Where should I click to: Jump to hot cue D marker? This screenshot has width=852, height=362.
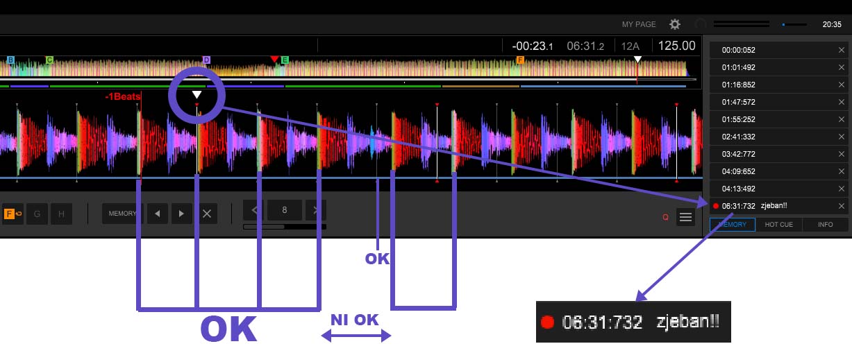point(206,60)
